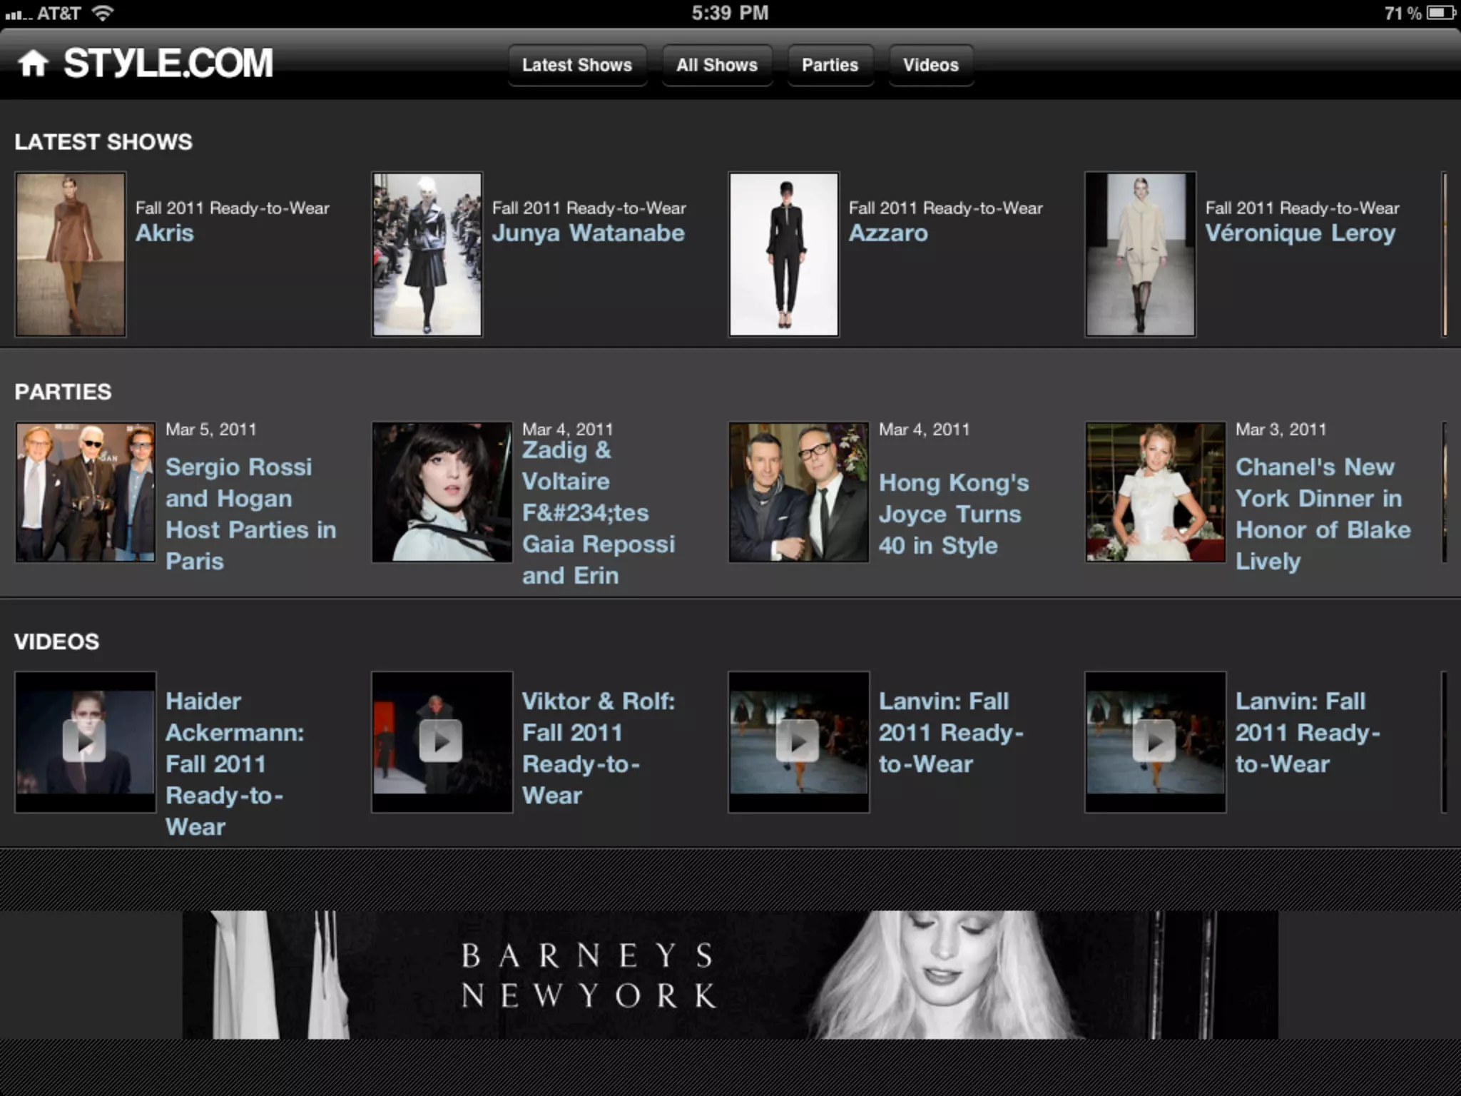Switch to the Latest Shows tab
The width and height of the screenshot is (1461, 1096).
pyautogui.click(x=577, y=65)
